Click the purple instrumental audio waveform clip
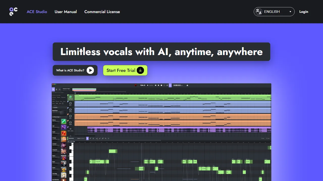 pyautogui.click(x=179, y=129)
